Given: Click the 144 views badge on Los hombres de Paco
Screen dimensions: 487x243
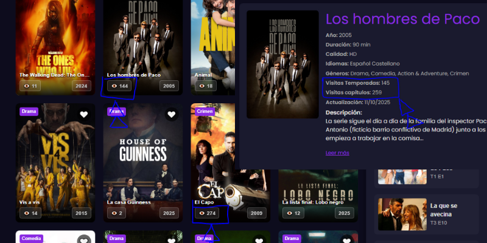Looking at the screenshot, I should coord(119,86).
